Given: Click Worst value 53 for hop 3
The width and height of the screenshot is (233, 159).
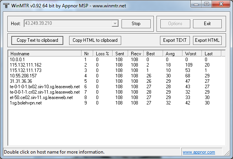Looking at the screenshot, I should [188, 70].
